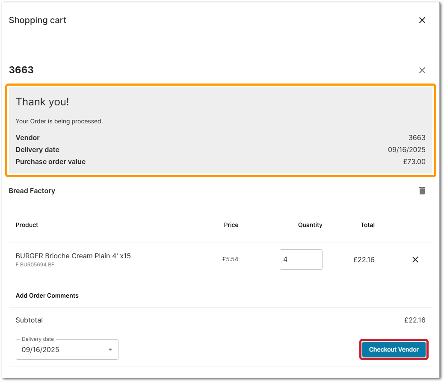Expand the Delivery date dropdown arrow
The image size is (444, 382).
click(110, 349)
